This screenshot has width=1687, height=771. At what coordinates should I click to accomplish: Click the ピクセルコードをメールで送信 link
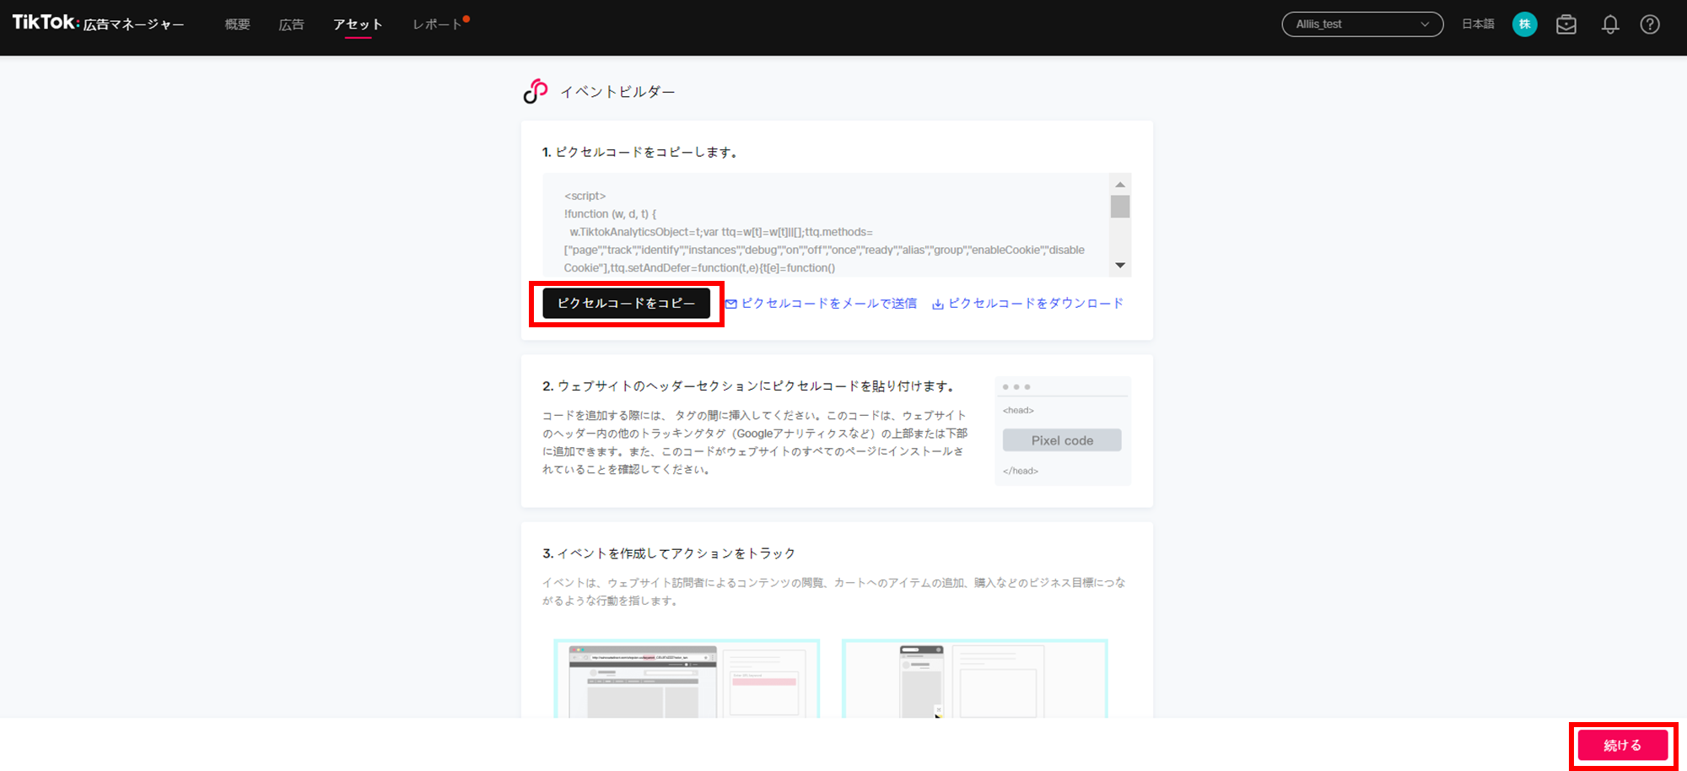(828, 304)
